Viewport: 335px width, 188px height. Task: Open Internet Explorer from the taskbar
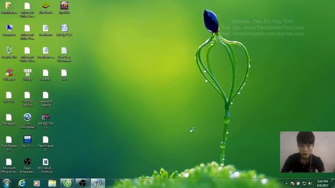[21, 183]
